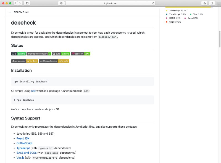
Task: Select the SCSS 0.2% language entry
Action: click(x=173, y=18)
